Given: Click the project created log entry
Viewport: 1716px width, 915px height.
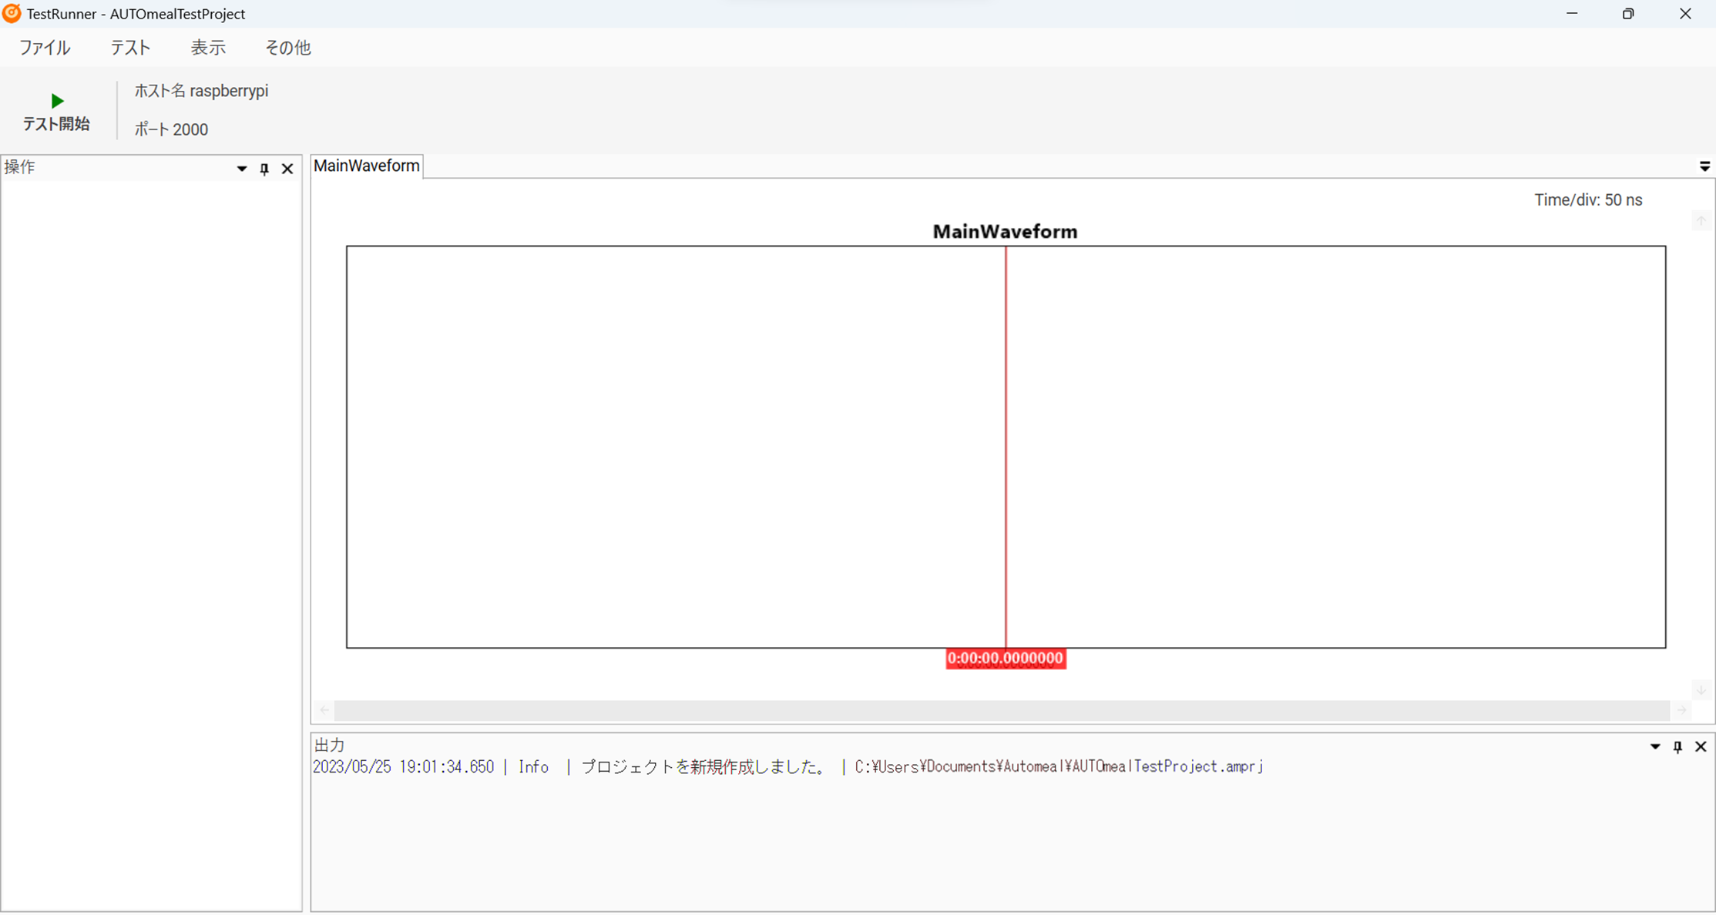Looking at the screenshot, I should coord(786,767).
